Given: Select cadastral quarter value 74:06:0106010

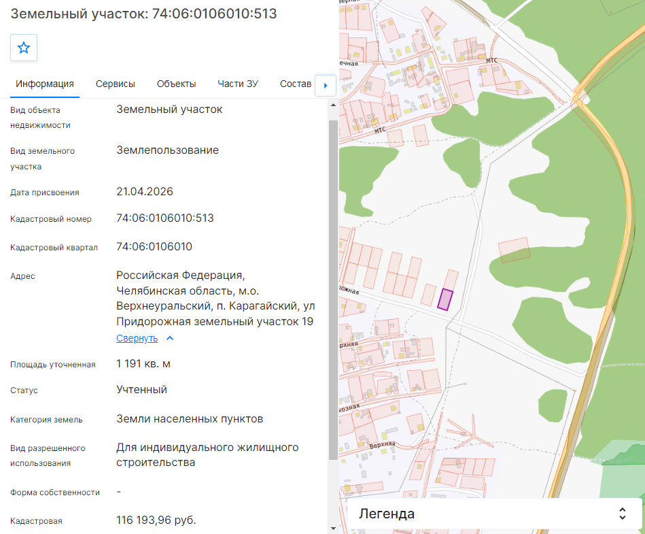Looking at the screenshot, I should coord(154,247).
